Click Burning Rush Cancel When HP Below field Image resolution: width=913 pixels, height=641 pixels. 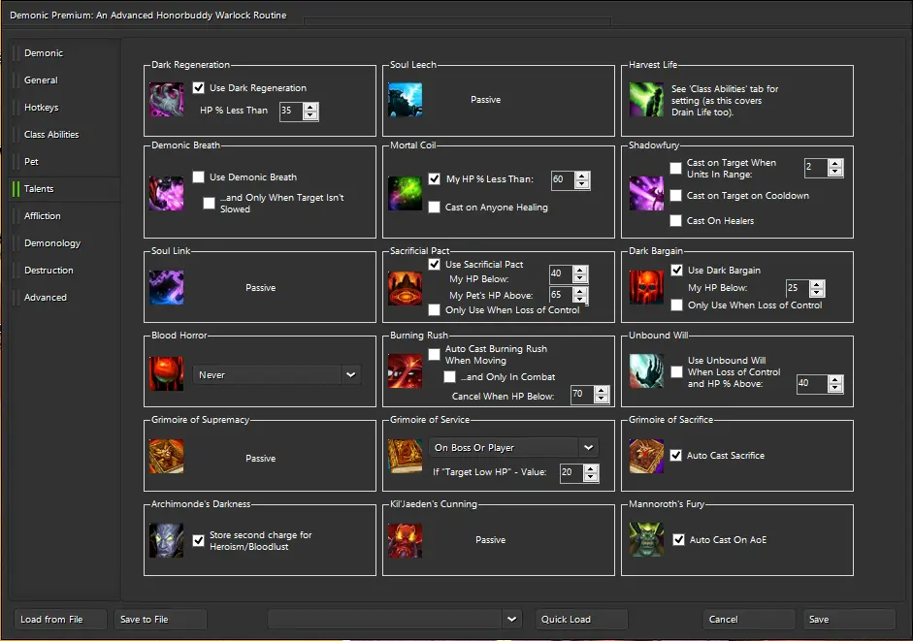[x=582, y=394]
